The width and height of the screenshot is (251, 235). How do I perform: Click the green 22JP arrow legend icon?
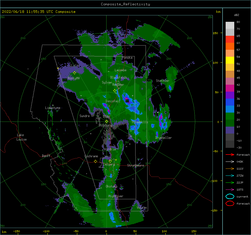[230, 182]
